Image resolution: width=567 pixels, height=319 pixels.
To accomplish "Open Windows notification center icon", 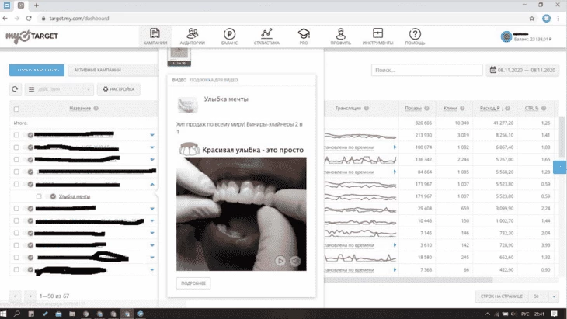I will [x=554, y=314].
